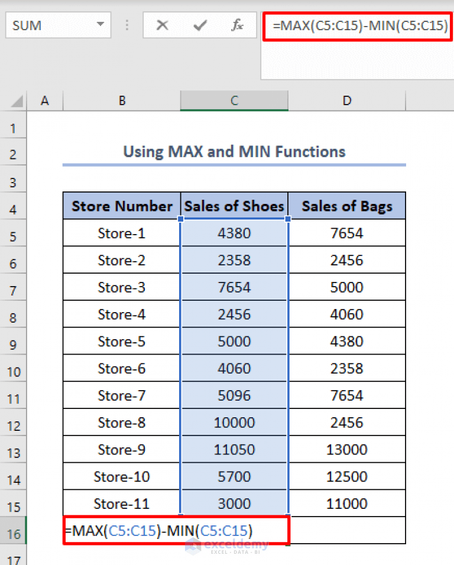Click the Sales of Shoes header cell
The height and width of the screenshot is (565, 454).
[x=234, y=206]
